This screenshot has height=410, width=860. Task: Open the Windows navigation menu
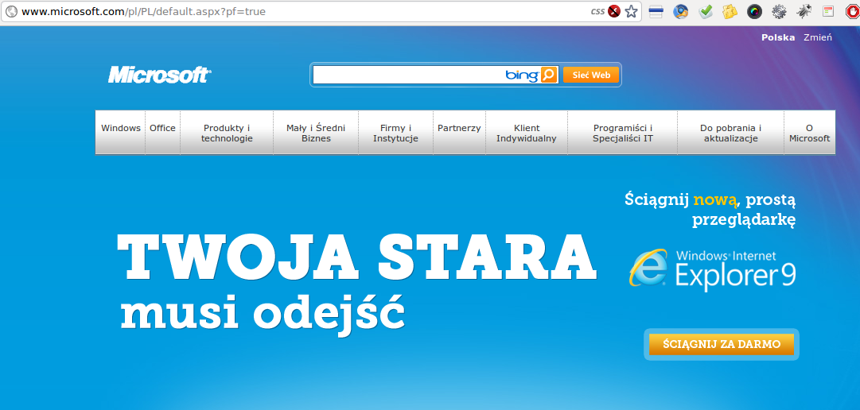pyautogui.click(x=121, y=132)
